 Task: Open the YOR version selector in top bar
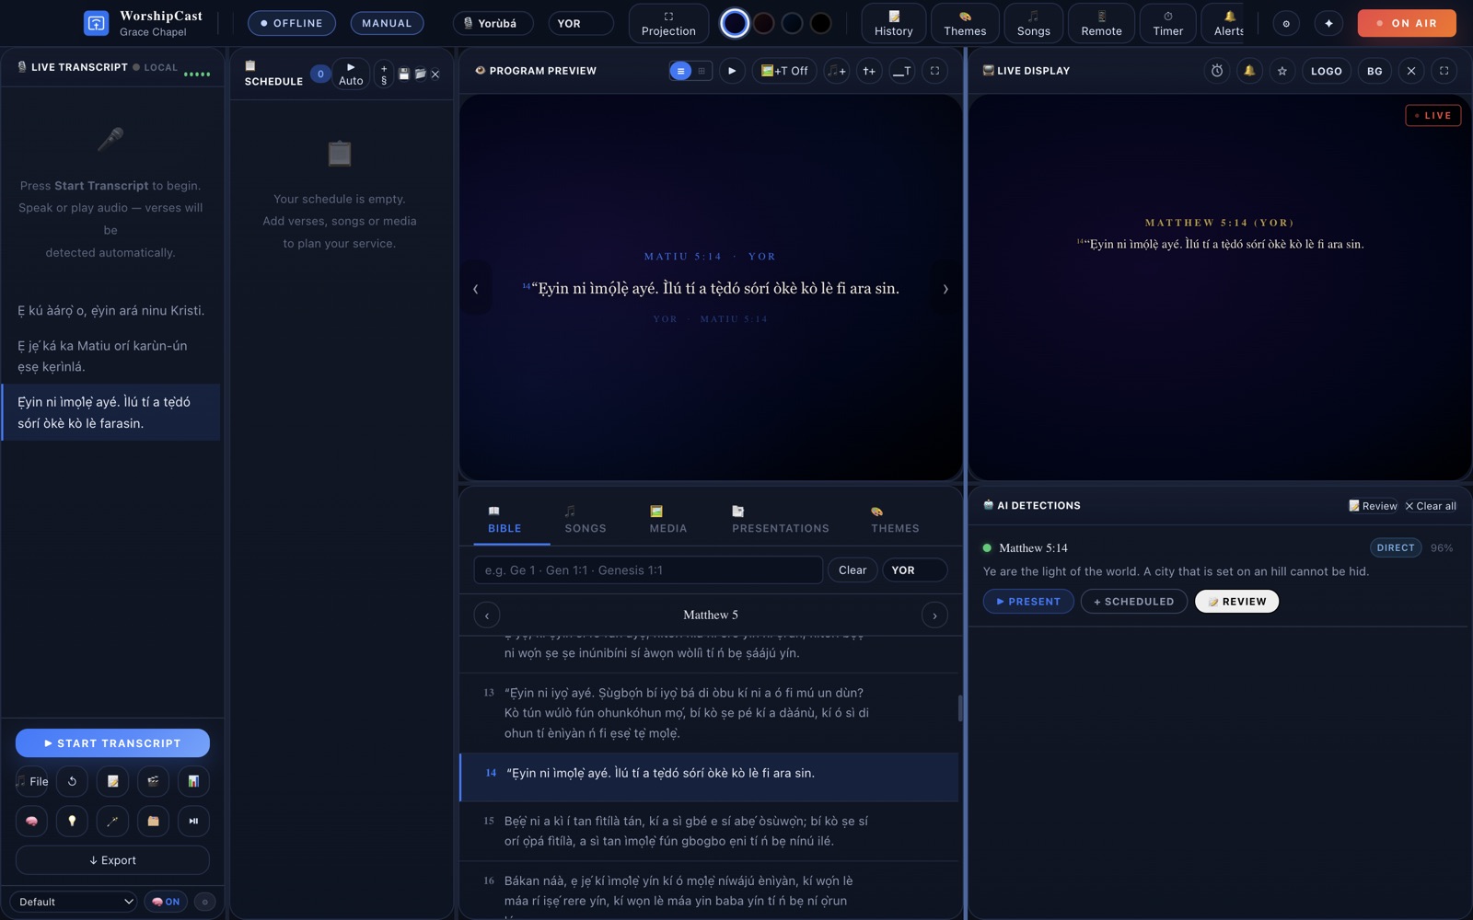point(581,23)
